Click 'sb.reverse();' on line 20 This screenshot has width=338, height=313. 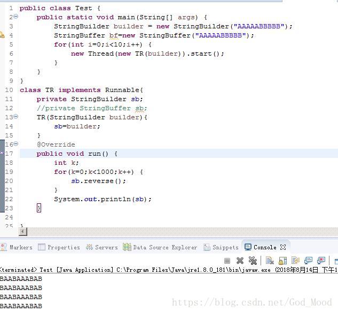[x=98, y=181]
